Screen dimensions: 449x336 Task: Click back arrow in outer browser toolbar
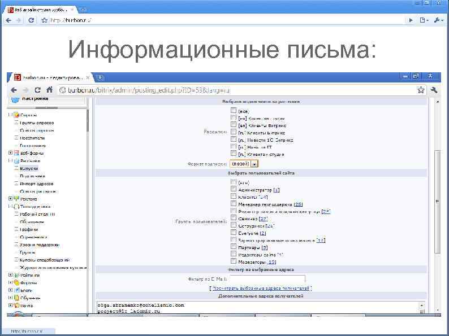coord(8,20)
